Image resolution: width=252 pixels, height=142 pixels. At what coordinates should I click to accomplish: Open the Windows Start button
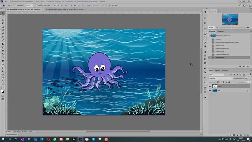click(x=3, y=139)
